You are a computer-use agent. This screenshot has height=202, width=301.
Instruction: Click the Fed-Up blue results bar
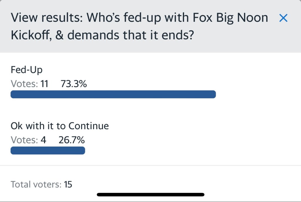pos(113,94)
